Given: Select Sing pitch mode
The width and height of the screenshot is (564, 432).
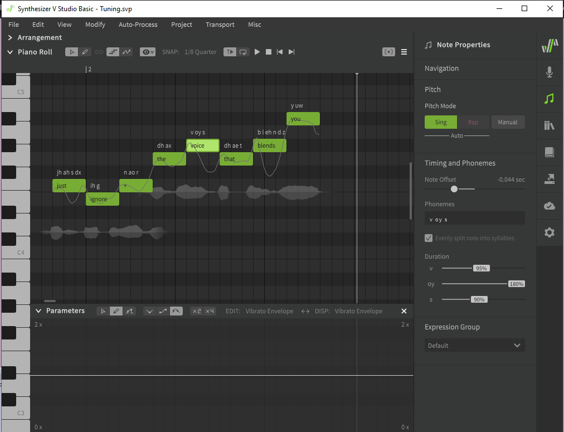Looking at the screenshot, I should click(x=441, y=122).
